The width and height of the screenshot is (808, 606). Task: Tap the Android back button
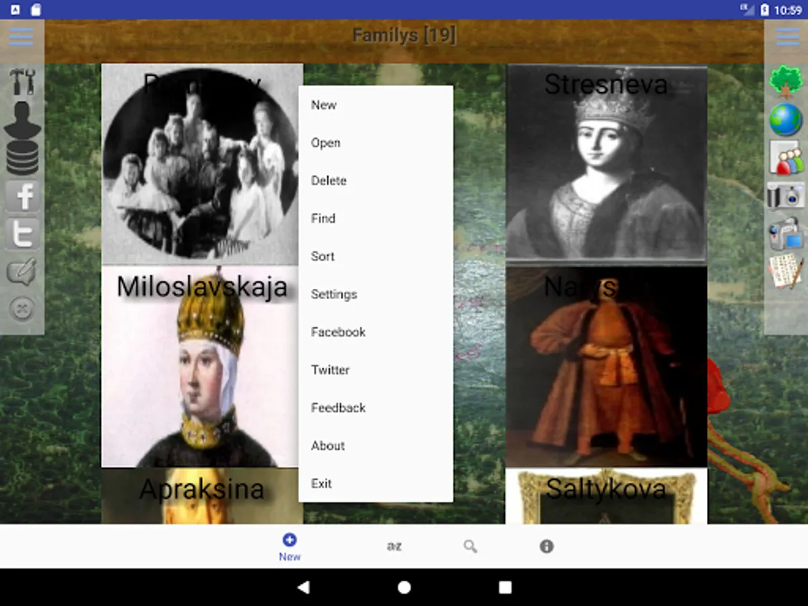[x=303, y=587]
